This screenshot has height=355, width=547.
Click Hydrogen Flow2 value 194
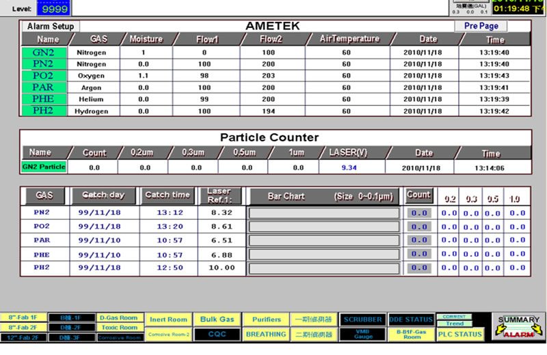point(269,111)
